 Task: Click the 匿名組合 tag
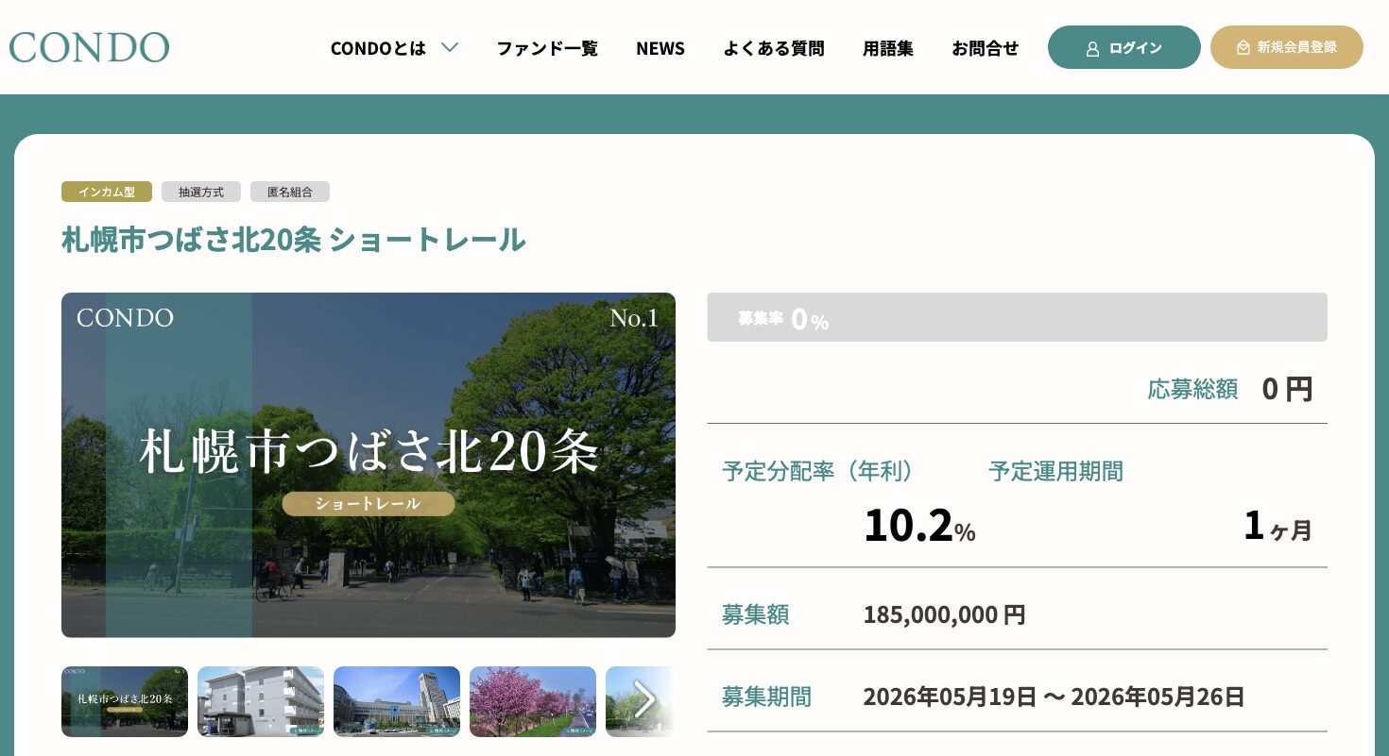tap(290, 192)
